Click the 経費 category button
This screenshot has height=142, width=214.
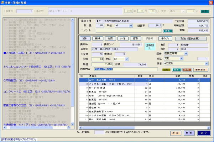click(135, 38)
